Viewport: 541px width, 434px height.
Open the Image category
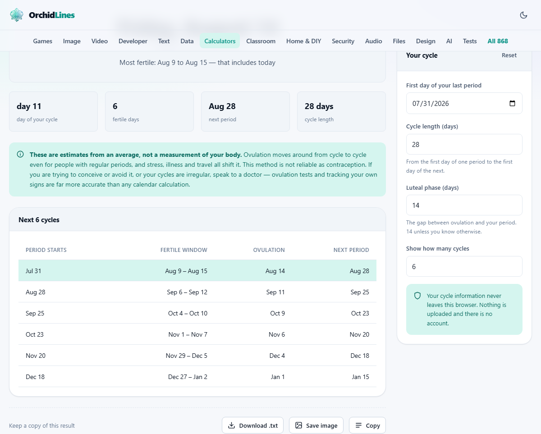(72, 41)
